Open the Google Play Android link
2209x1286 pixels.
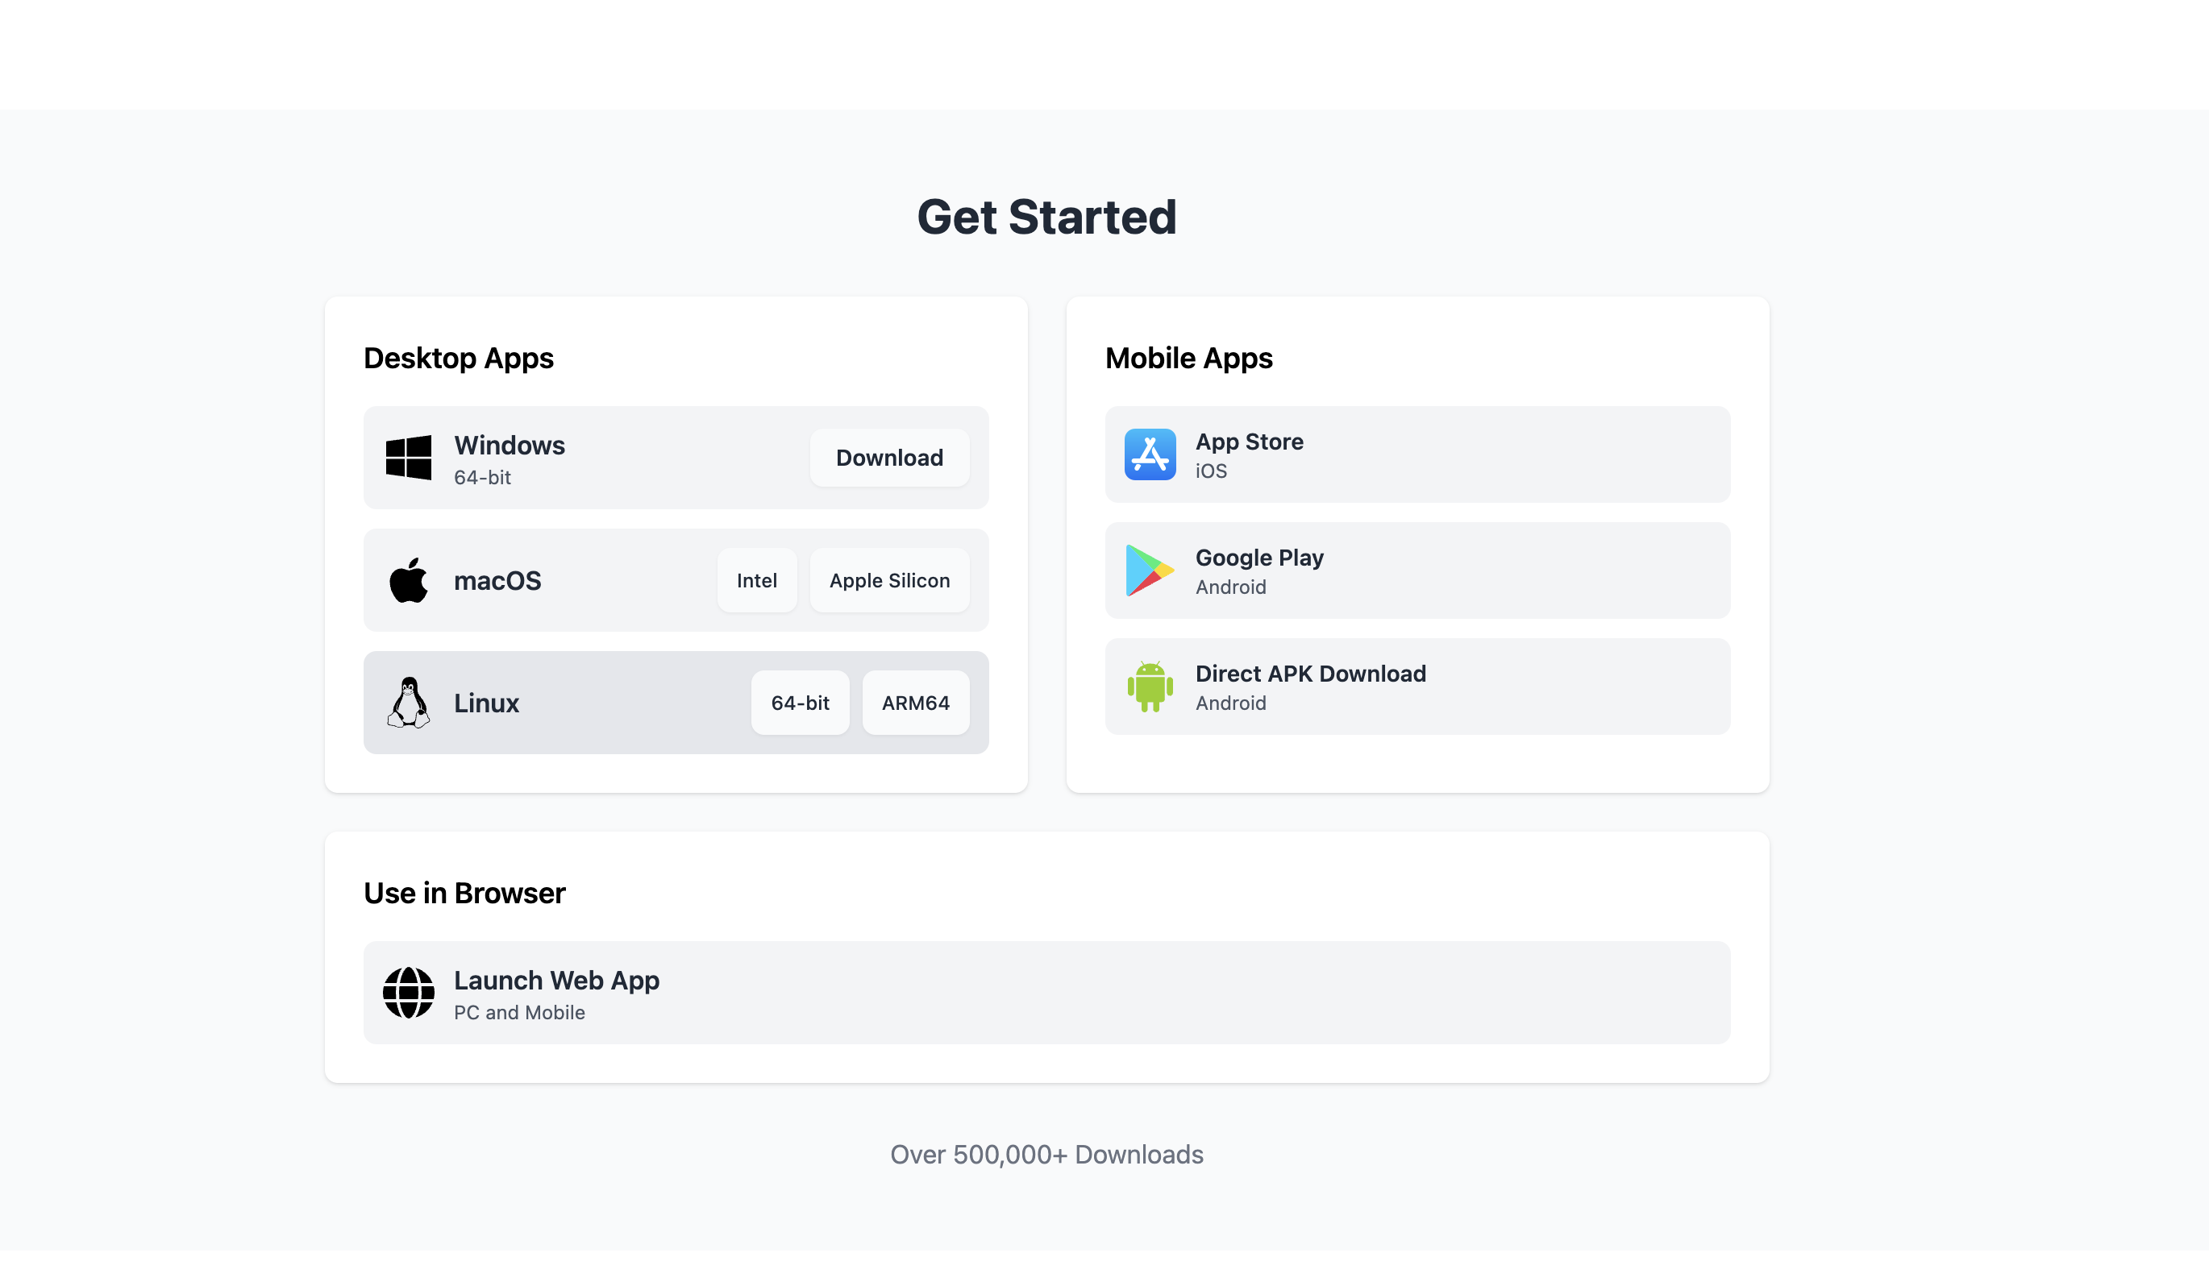(1417, 570)
